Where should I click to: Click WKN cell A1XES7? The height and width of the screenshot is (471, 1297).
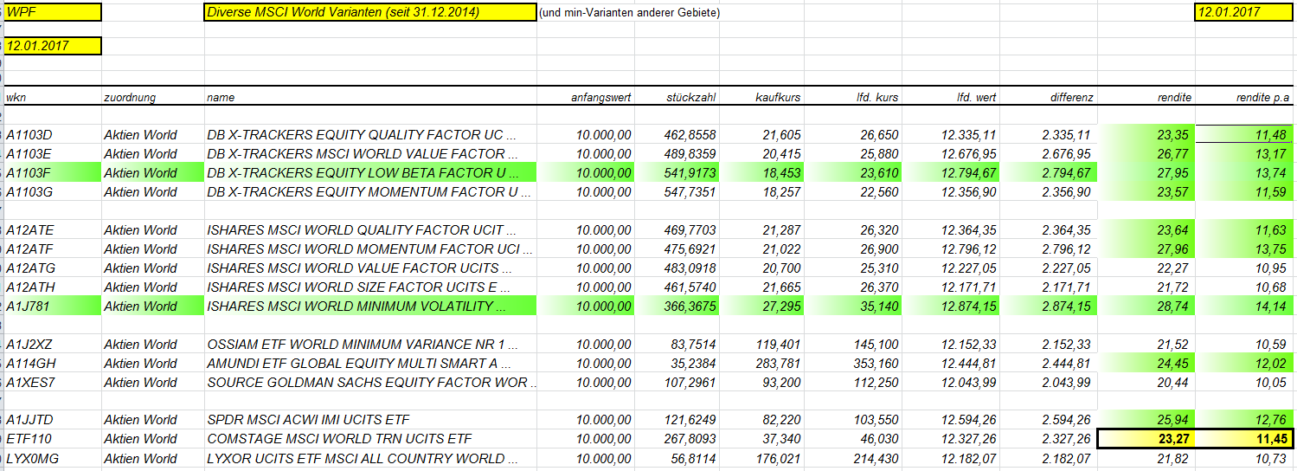click(x=52, y=382)
